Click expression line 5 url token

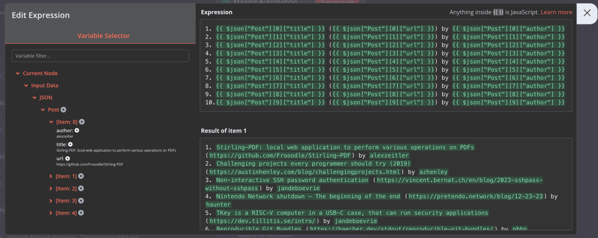click(383, 62)
